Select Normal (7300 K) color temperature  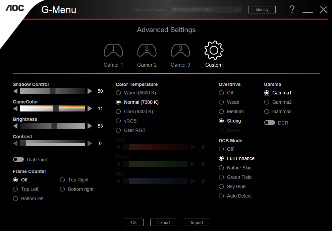(137, 102)
